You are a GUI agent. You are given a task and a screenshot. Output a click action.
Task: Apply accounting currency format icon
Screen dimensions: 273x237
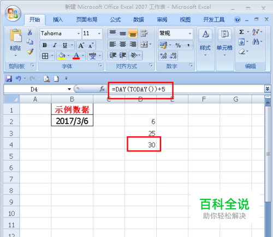coord(163,45)
